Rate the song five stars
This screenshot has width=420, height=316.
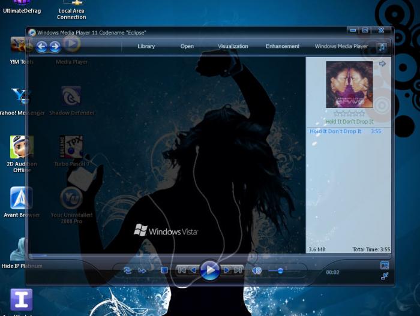pyautogui.click(x=362, y=114)
